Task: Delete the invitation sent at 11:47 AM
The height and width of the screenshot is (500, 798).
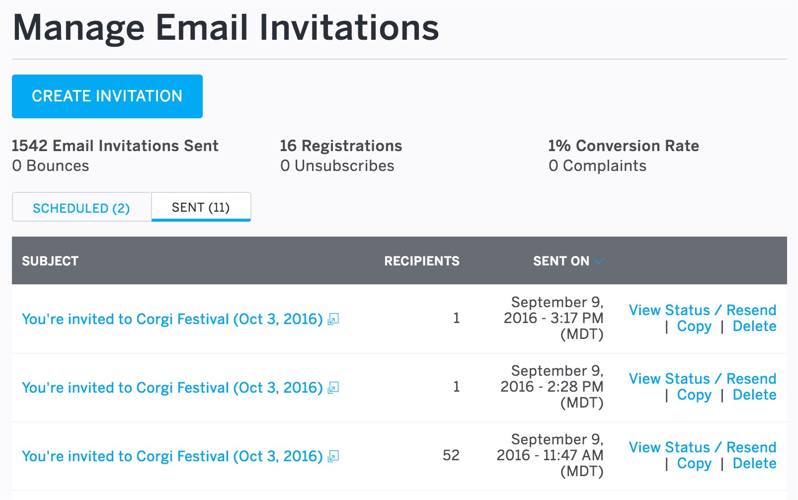Action: click(754, 463)
